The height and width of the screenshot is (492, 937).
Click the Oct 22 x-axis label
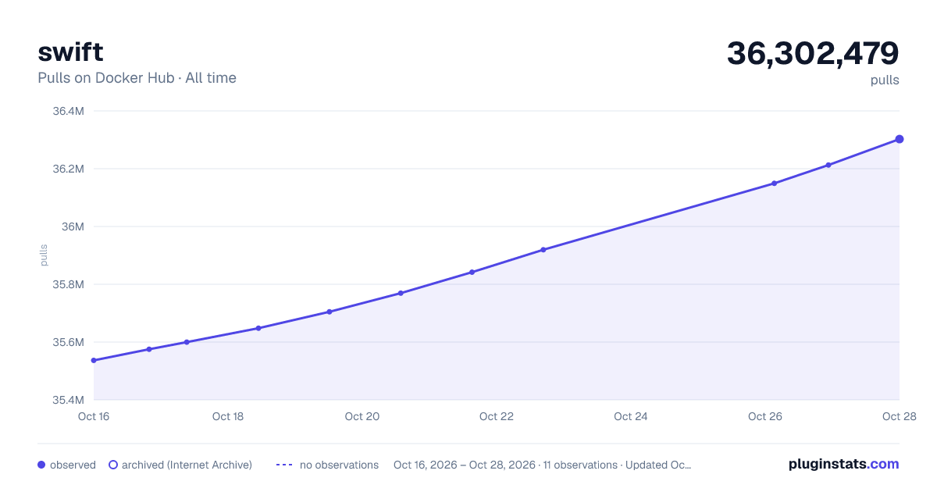497,416
